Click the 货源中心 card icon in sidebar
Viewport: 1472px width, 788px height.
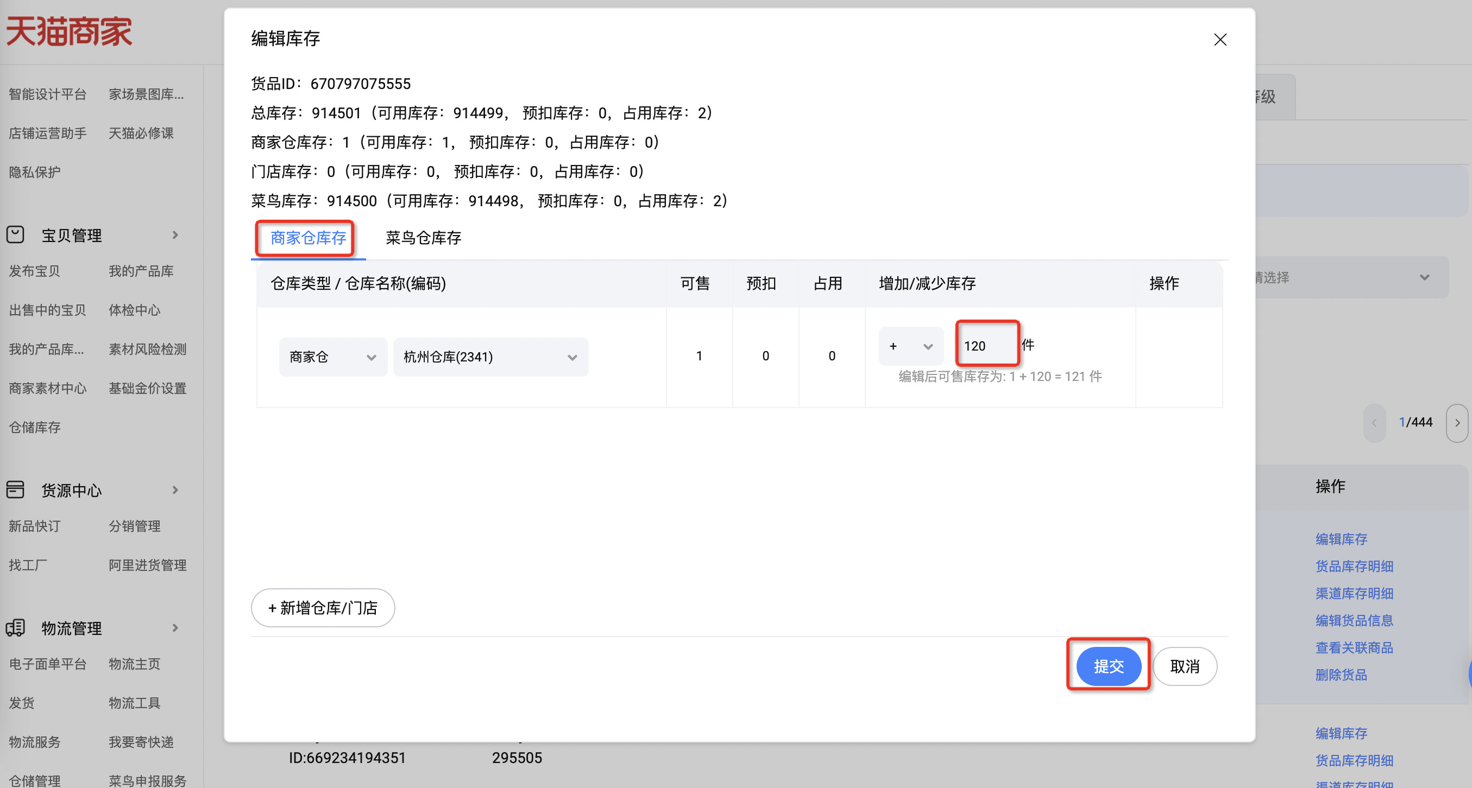click(15, 490)
